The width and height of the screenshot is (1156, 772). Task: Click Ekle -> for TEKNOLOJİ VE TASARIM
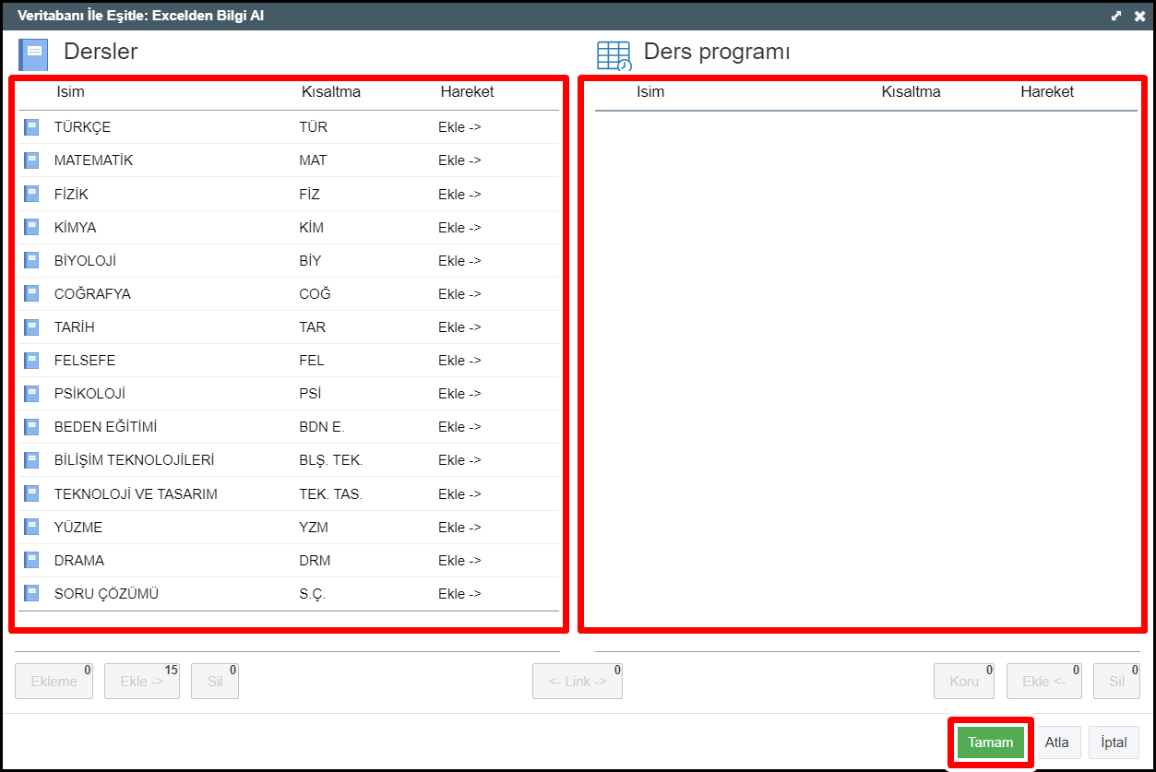point(459,493)
